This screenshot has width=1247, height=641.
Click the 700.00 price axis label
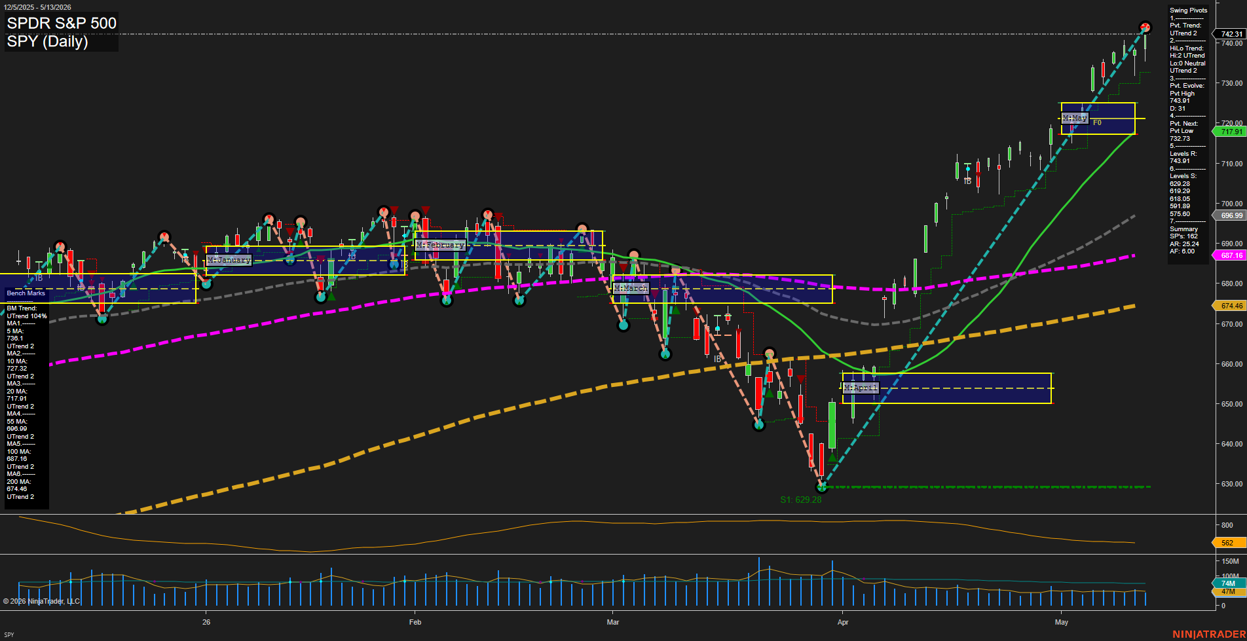[1233, 204]
